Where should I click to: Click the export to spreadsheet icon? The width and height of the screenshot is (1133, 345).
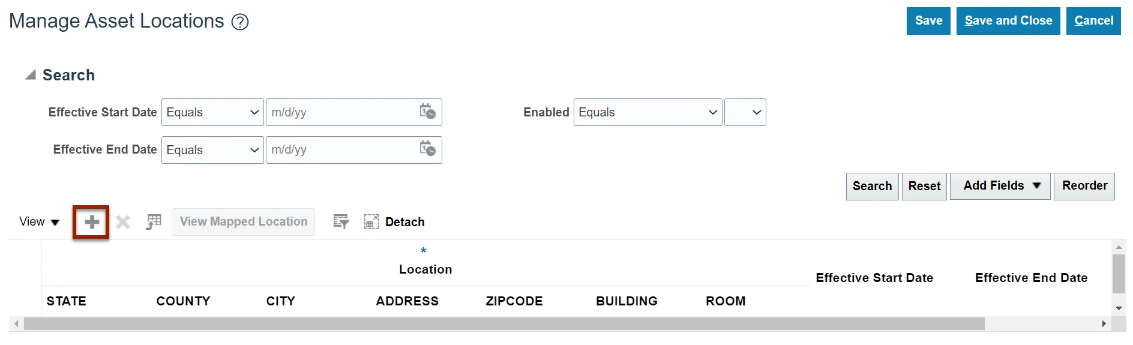154,222
